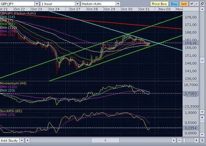The height and width of the screenshot is (146, 206).
Task: Click the horizontal scrollbar right arrow
Action: (x=174, y=140)
